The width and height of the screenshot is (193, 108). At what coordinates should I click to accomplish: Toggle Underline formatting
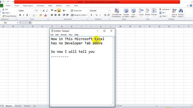27,15
